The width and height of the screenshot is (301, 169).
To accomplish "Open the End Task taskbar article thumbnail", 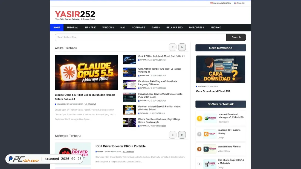I will pos(129,72).
